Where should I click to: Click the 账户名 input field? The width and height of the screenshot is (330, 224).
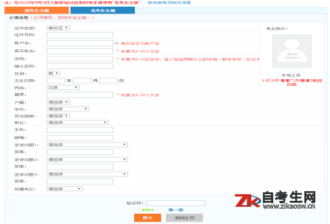pos(80,43)
